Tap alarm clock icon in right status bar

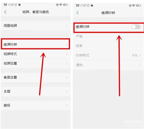click(x=130, y=5)
